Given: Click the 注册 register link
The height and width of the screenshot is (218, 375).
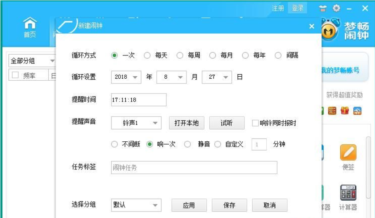Looking at the screenshot, I should pos(278,8).
